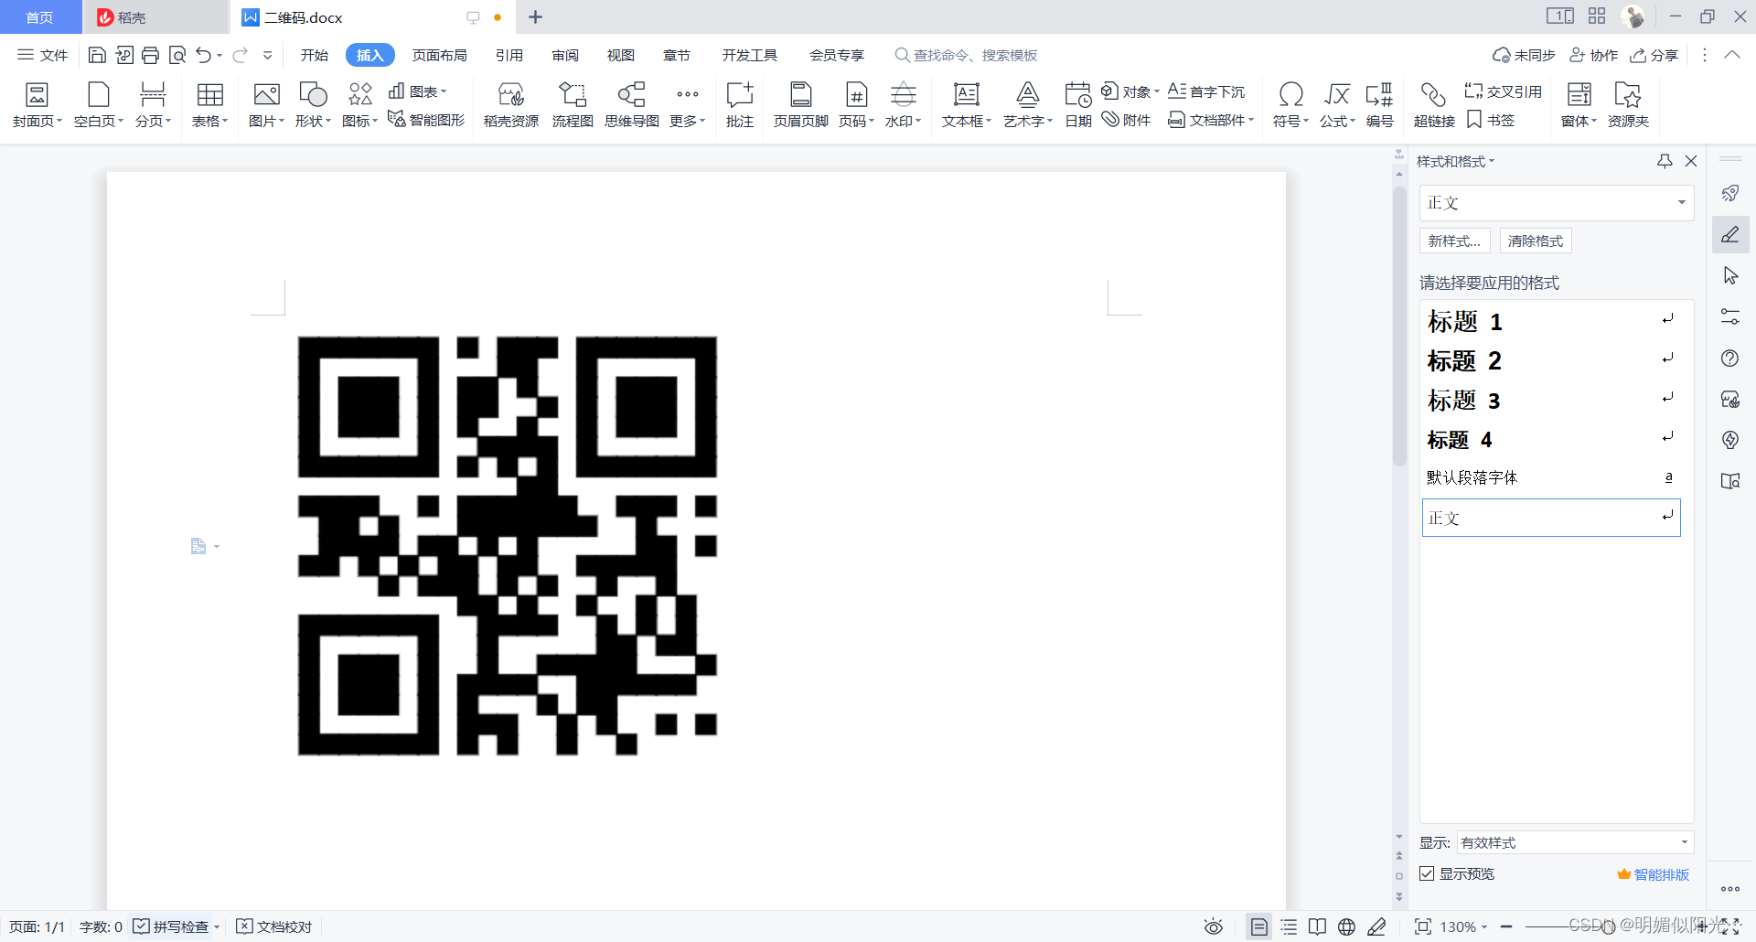Switch to the Review (审阅) tab
Viewport: 1756px width, 942px height.
pos(565,55)
